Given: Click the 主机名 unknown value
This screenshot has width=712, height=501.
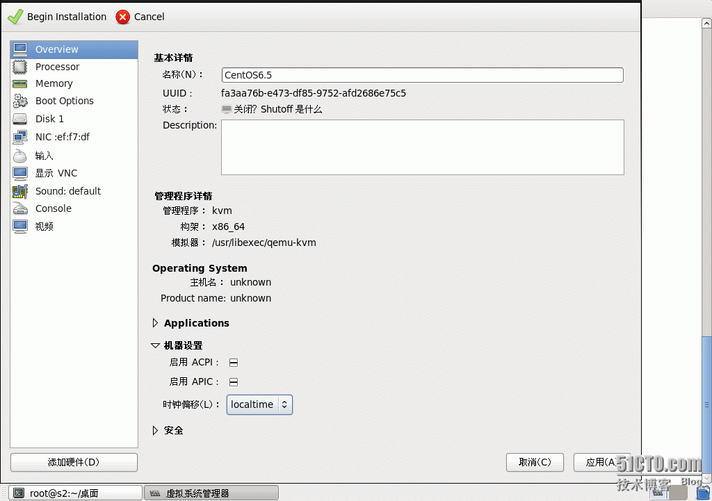Looking at the screenshot, I should (250, 282).
